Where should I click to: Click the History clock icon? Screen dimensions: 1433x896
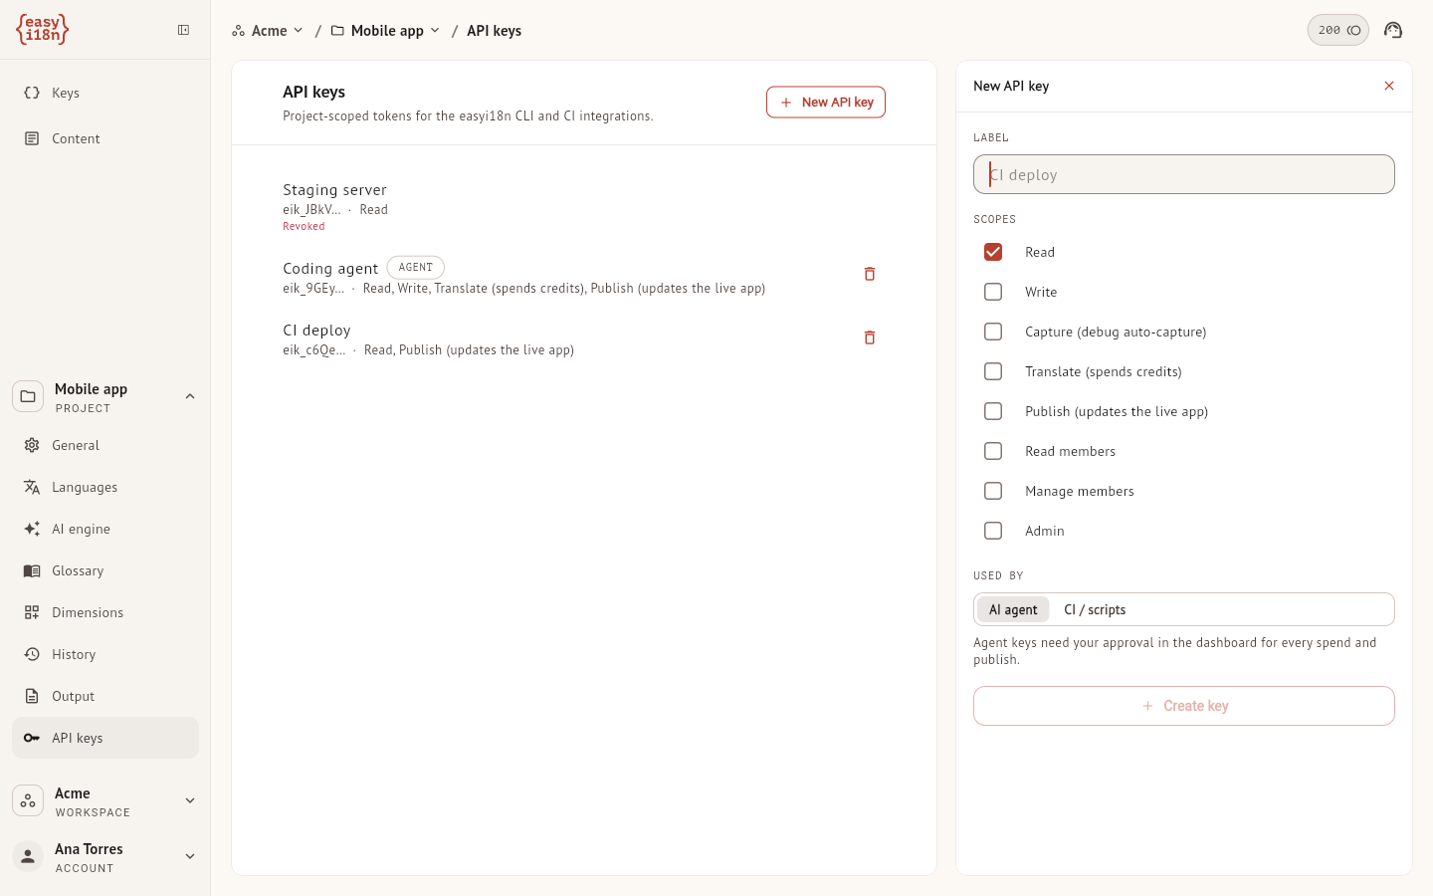(32, 654)
